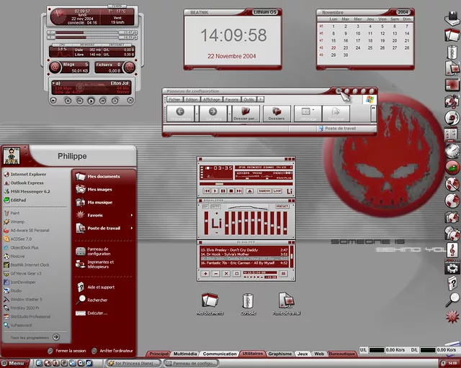This screenshot has width=461, height=368.
Task: Click Arrêter l'ordinateur
Action: point(115,351)
